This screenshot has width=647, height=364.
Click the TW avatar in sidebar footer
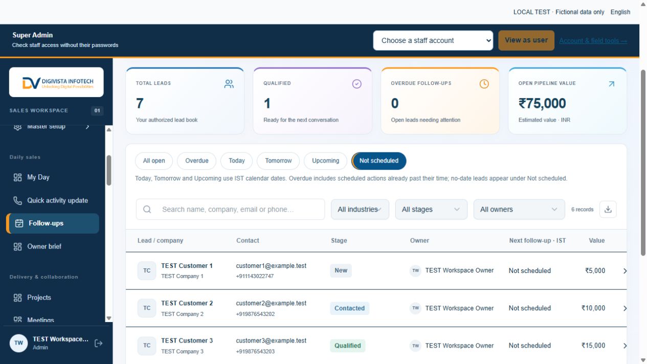click(19, 343)
